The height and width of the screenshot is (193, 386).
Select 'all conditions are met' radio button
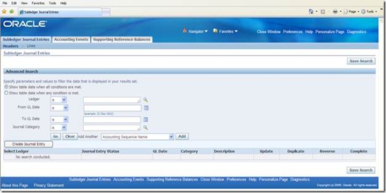pos(6,87)
